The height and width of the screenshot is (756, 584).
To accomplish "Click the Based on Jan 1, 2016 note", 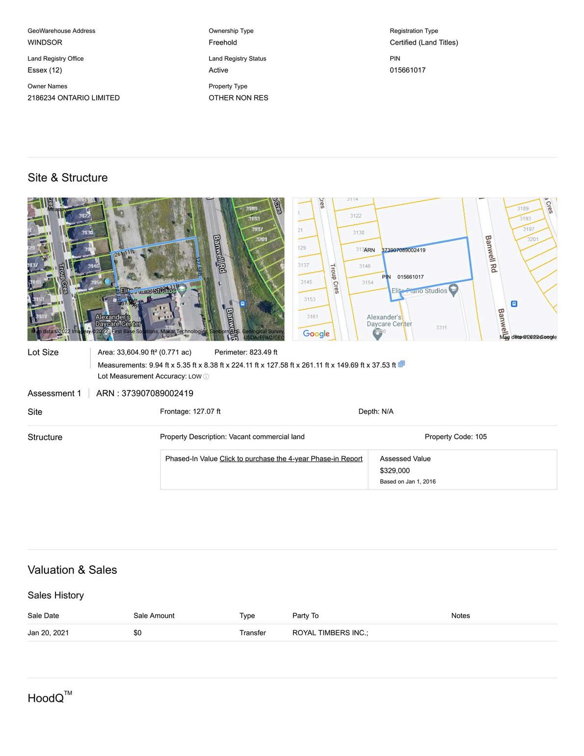I will pyautogui.click(x=408, y=482).
